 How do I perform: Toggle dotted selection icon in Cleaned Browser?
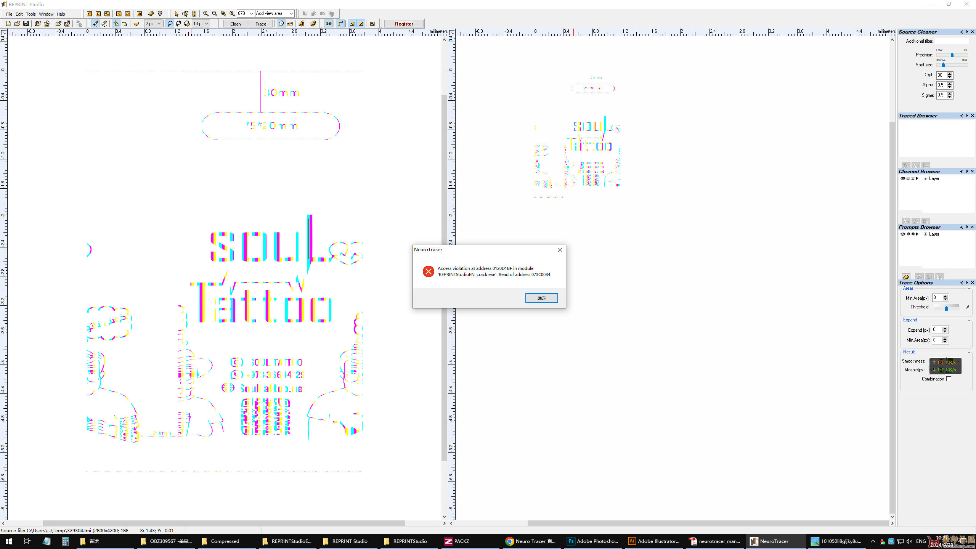point(908,178)
